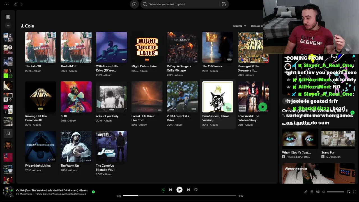Open Ty Dolla $ign artist link under Stand For
359x202 pixels.
[x=333, y=157]
